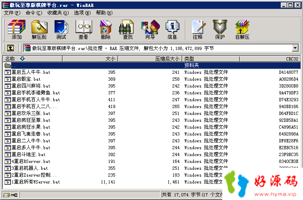The image size is (303, 200).
Task: Click the key icon in status bar
Action: coord(14,195)
